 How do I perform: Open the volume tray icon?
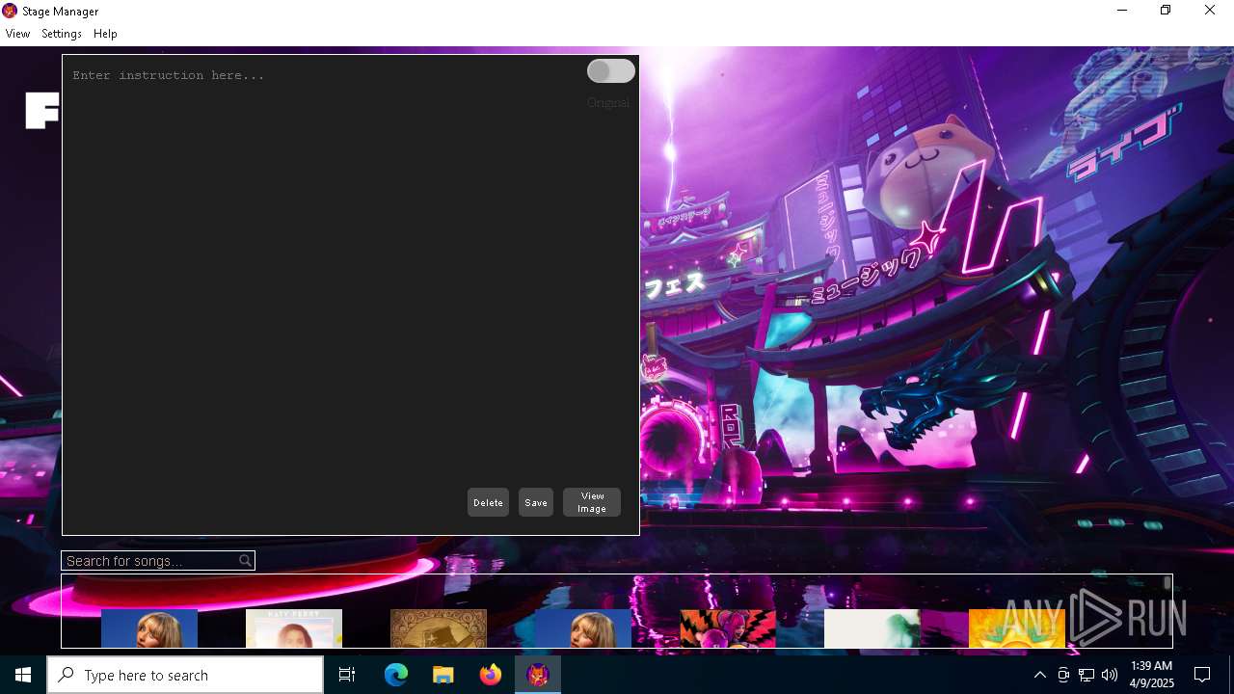(1110, 675)
